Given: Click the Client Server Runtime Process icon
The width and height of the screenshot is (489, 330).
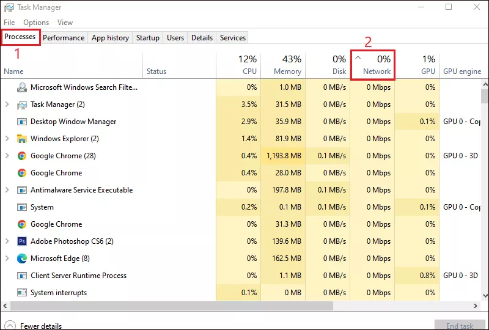Looking at the screenshot, I should pyautogui.click(x=22, y=276).
